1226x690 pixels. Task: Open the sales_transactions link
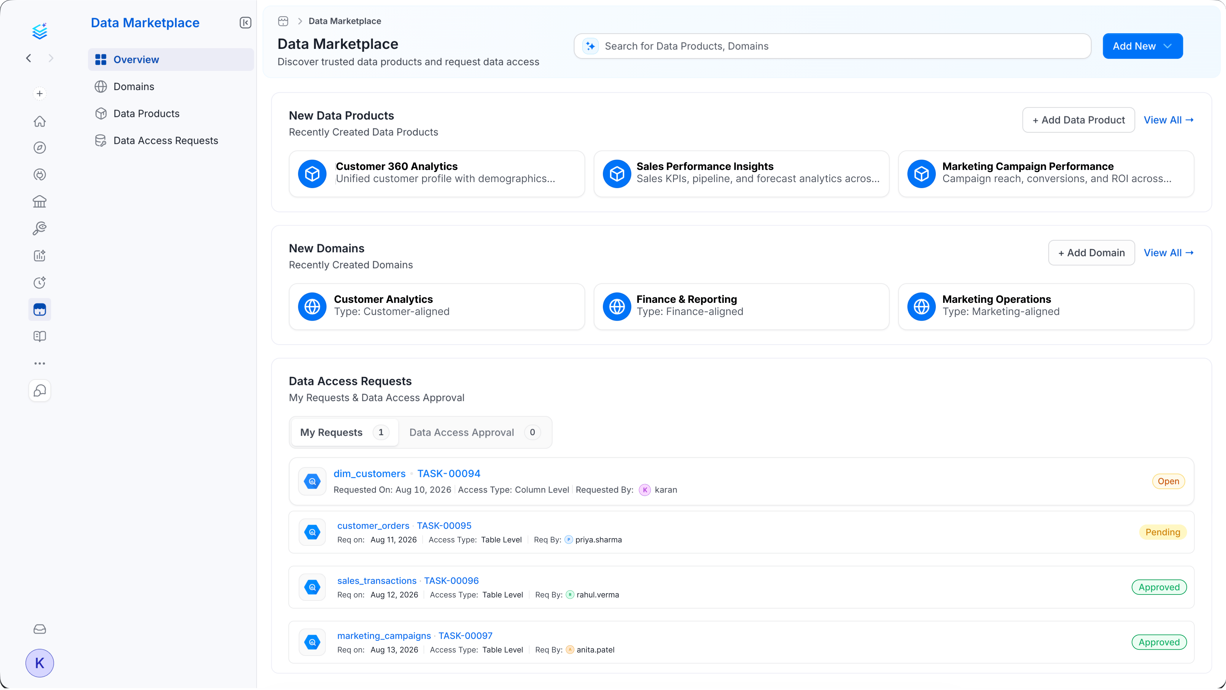click(377, 580)
